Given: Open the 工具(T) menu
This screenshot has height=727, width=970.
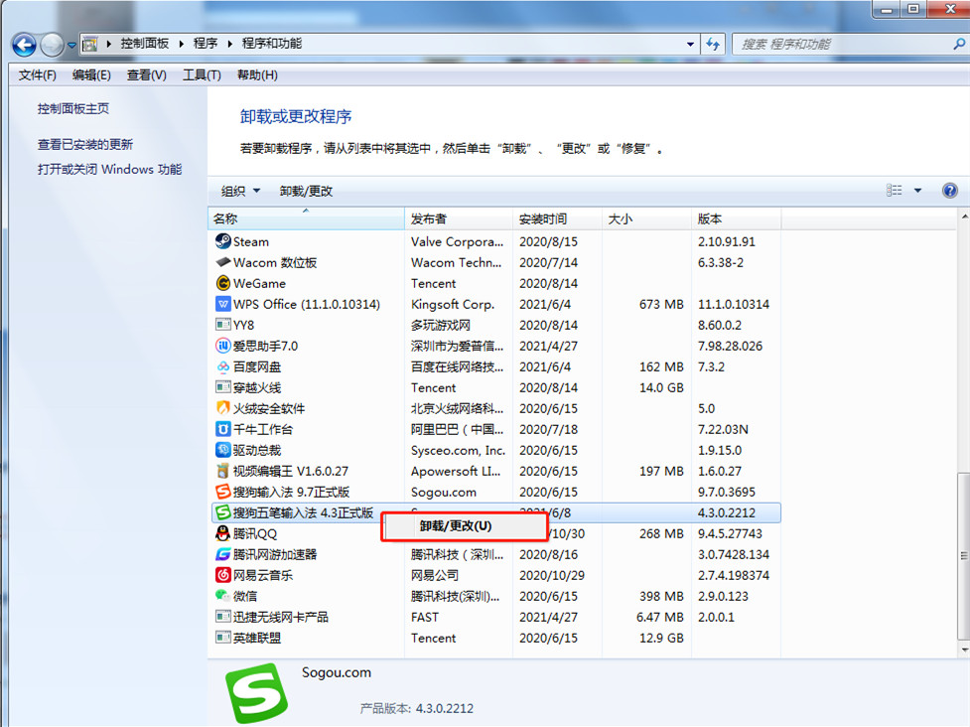Looking at the screenshot, I should click(202, 74).
